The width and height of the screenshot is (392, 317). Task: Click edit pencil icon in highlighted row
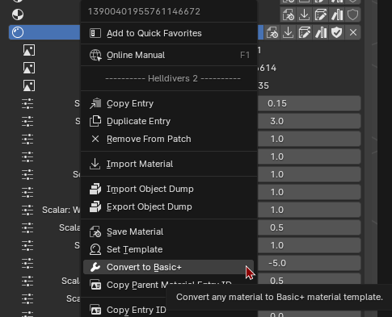pyautogui.click(x=305, y=32)
